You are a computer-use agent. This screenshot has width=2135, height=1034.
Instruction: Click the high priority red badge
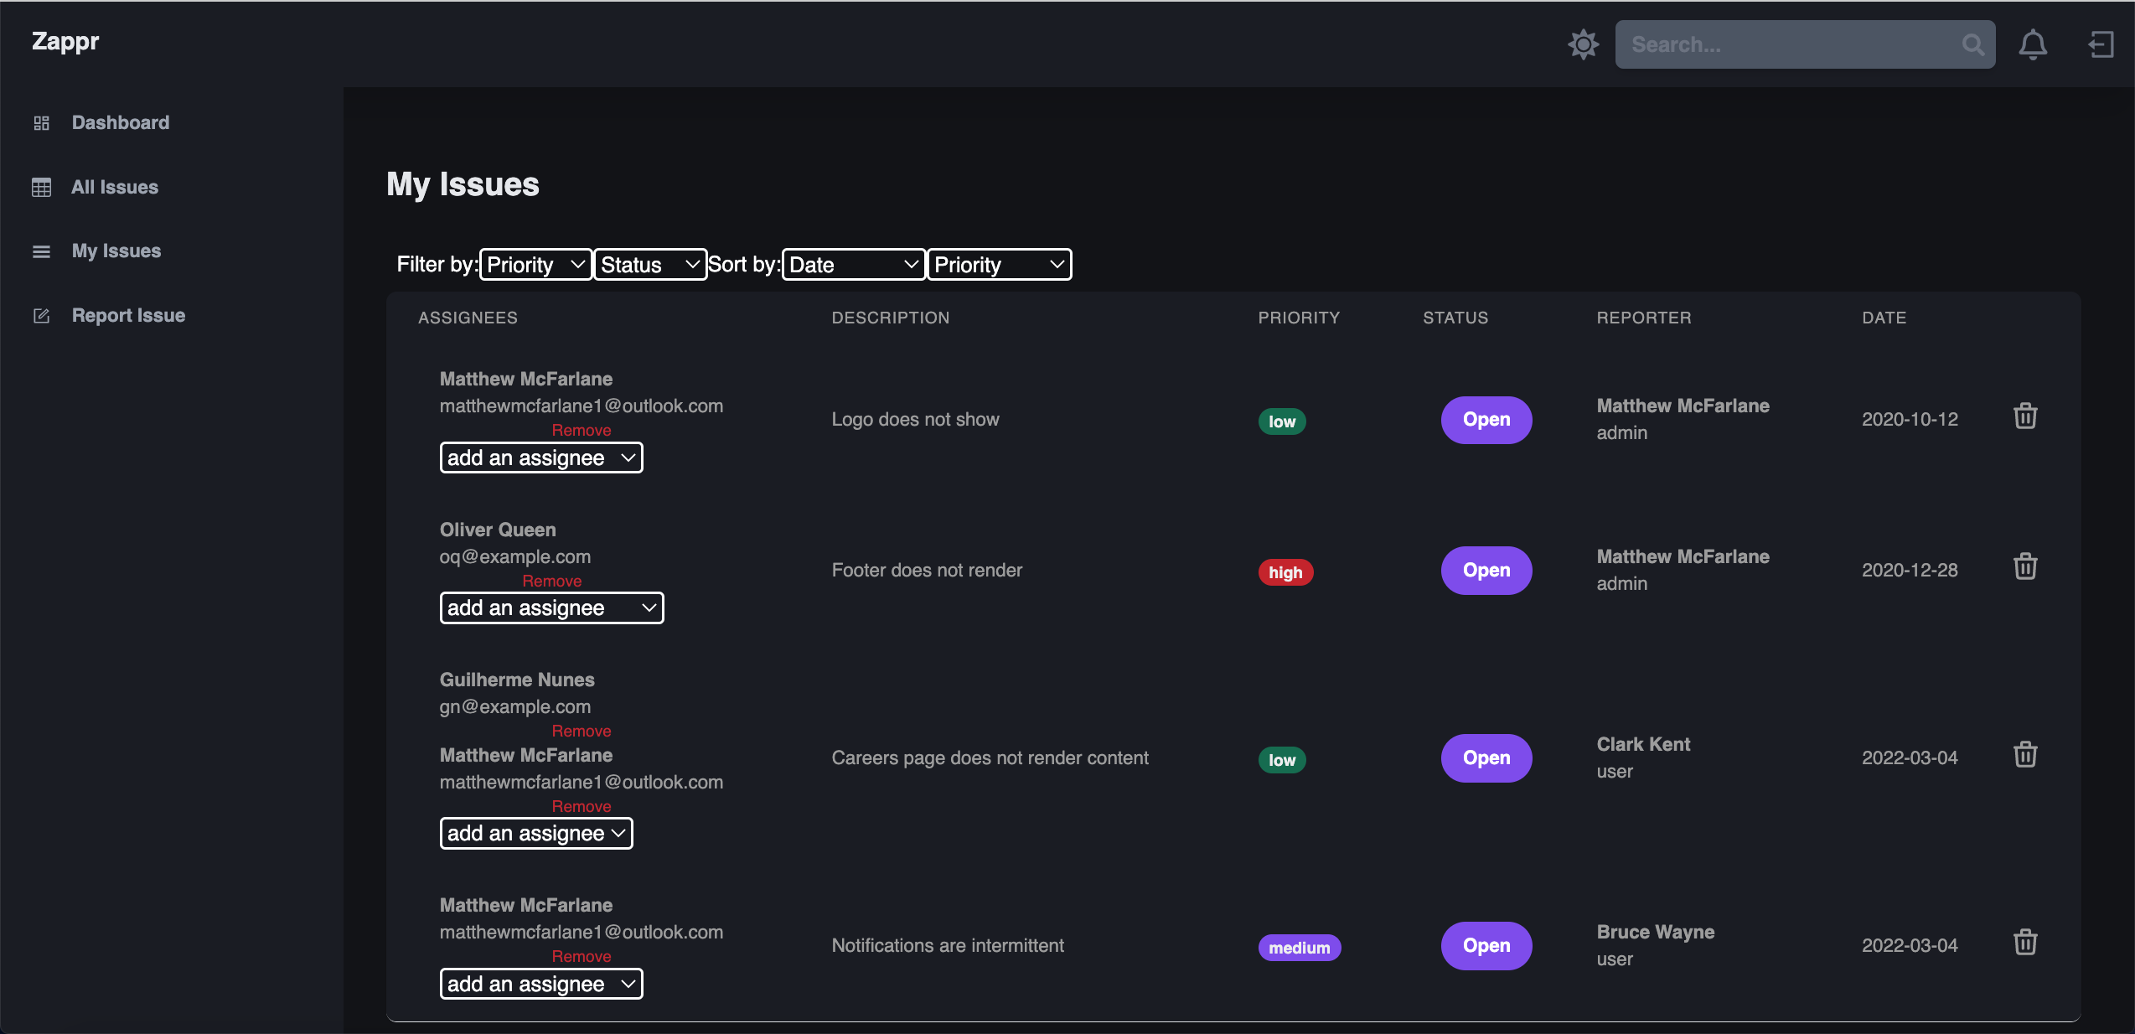[1285, 572]
